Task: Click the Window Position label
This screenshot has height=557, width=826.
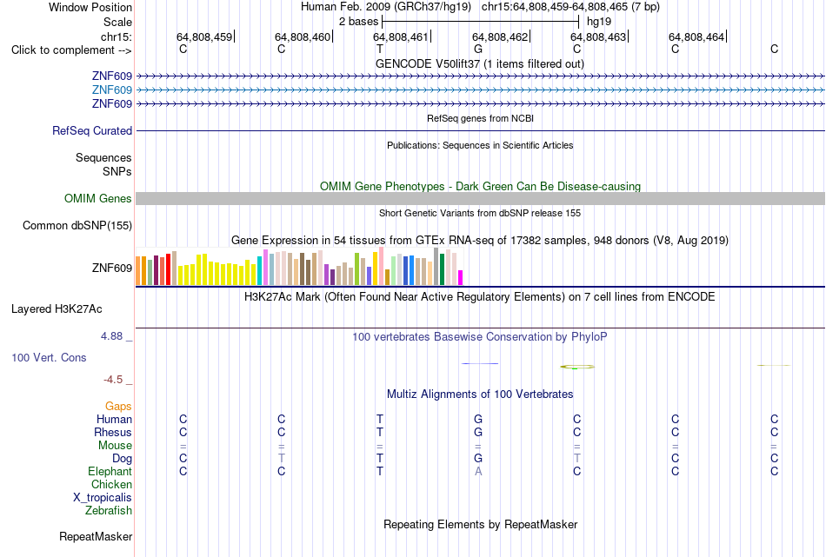Action: coord(90,7)
